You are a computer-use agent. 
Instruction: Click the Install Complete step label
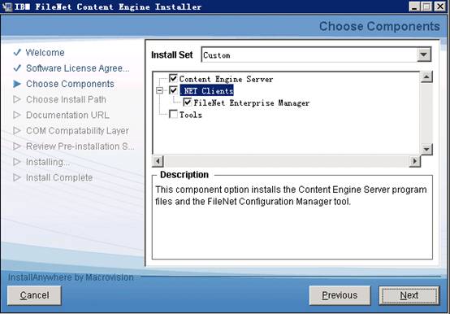click(x=59, y=177)
